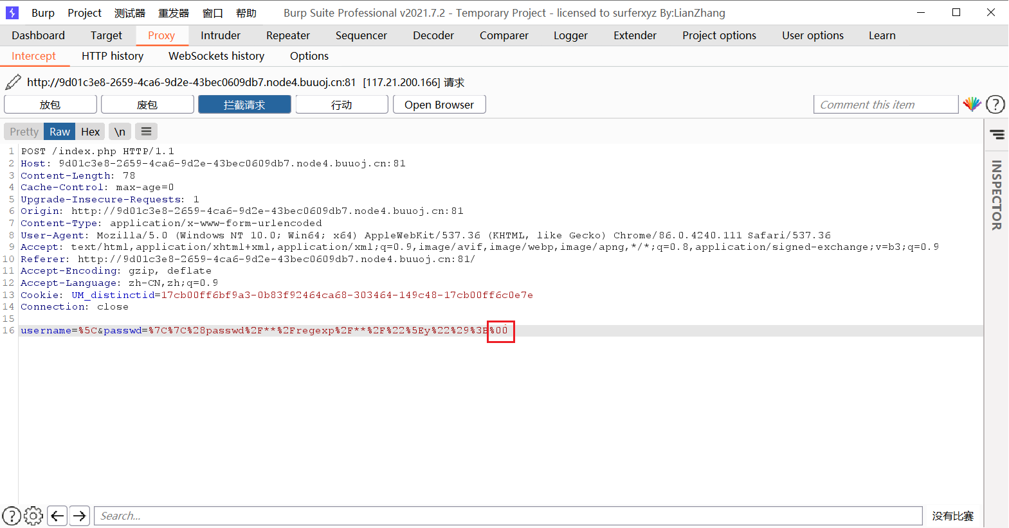This screenshot has width=1009, height=528.
Task: Open the Intruder tab
Action: (221, 35)
